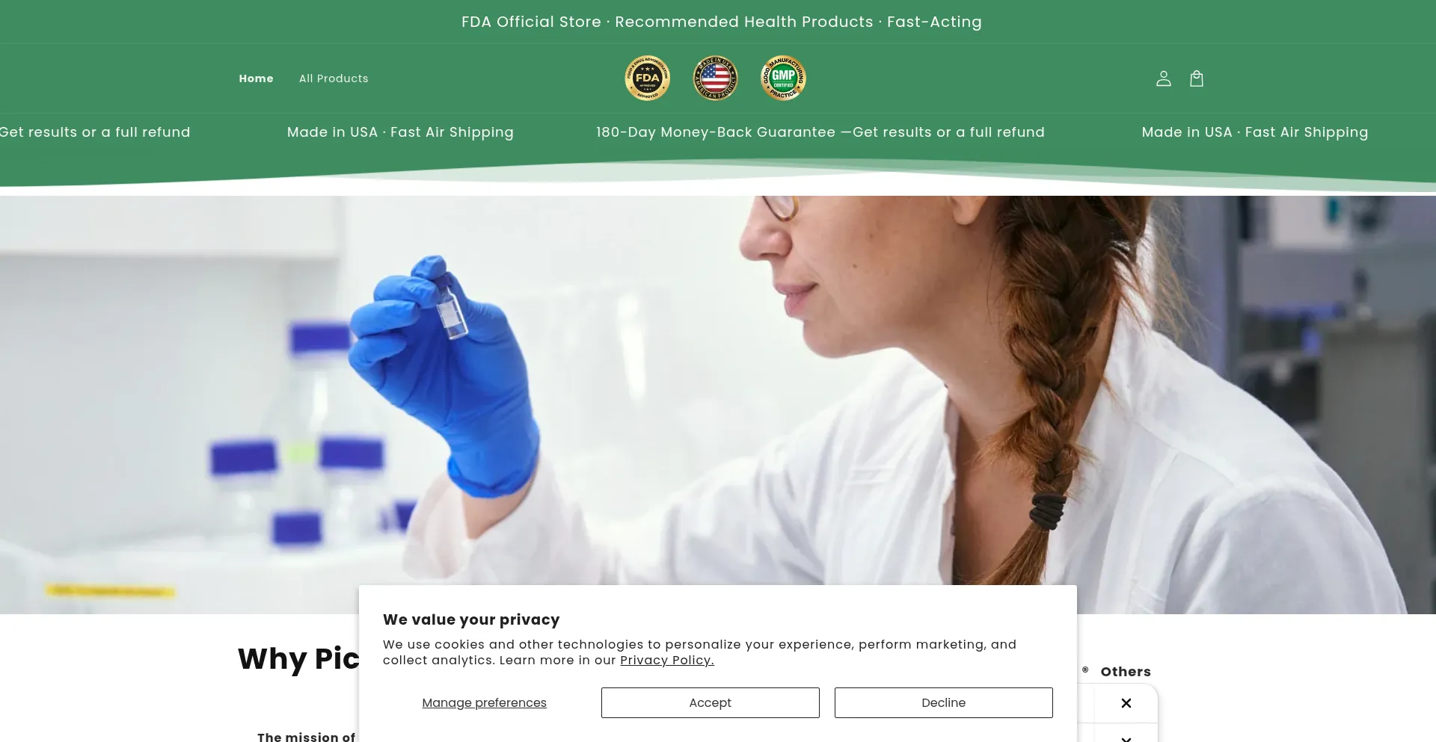Decline cookies in privacy banner
Image resolution: width=1436 pixels, height=742 pixels.
[x=944, y=702]
